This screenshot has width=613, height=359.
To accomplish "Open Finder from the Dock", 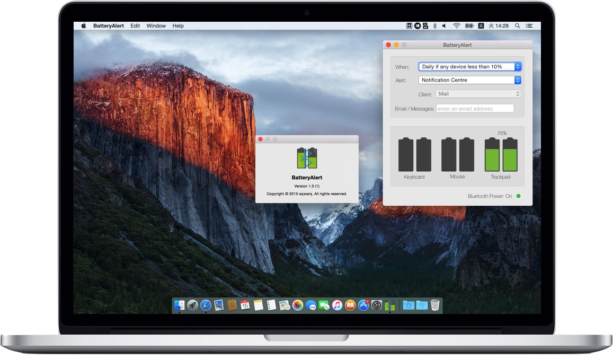I will coord(180,305).
